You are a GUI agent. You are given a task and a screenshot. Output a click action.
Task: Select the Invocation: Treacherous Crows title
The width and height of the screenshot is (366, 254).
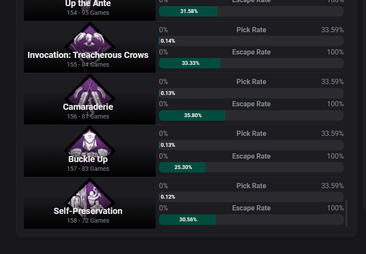click(x=88, y=55)
